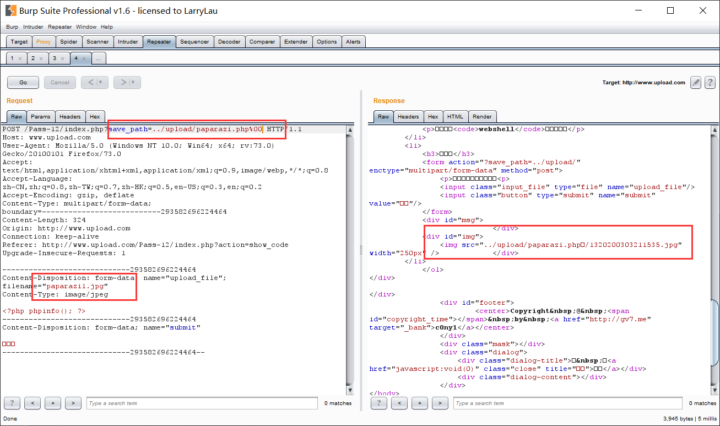Click the Request search next match button
The width and height of the screenshot is (720, 426).
[73, 403]
